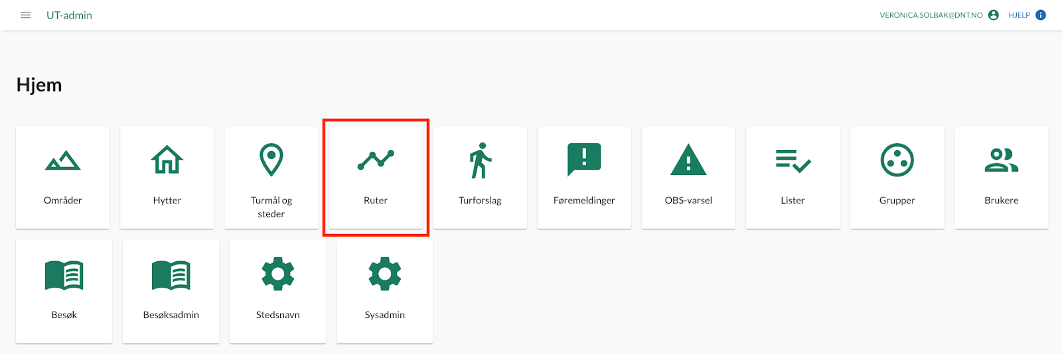The height and width of the screenshot is (354, 1062).
Task: Select the Ruter card label
Action: click(x=376, y=200)
